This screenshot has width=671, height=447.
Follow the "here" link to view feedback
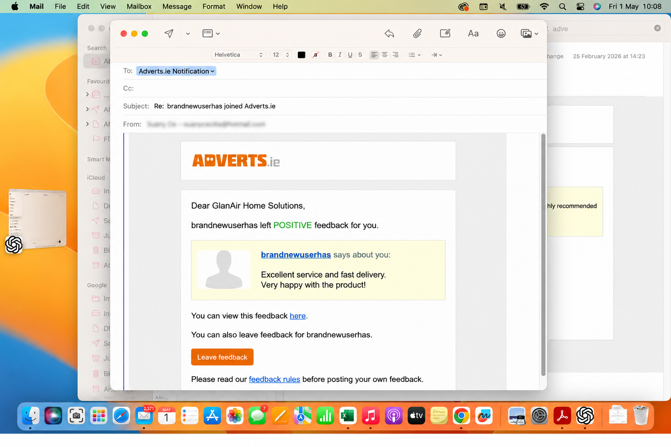click(x=297, y=316)
